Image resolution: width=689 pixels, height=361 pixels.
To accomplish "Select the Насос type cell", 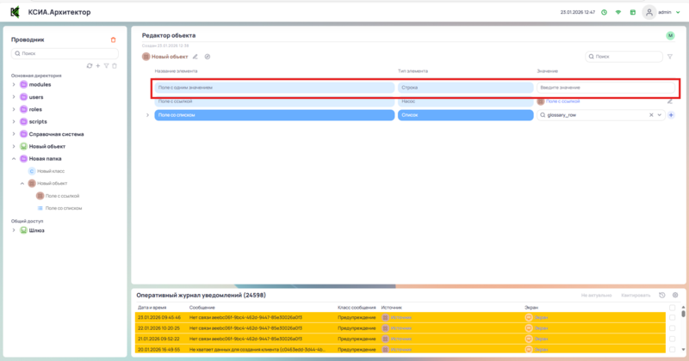I will pos(465,101).
